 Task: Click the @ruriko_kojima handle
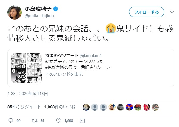click(x=39, y=16)
